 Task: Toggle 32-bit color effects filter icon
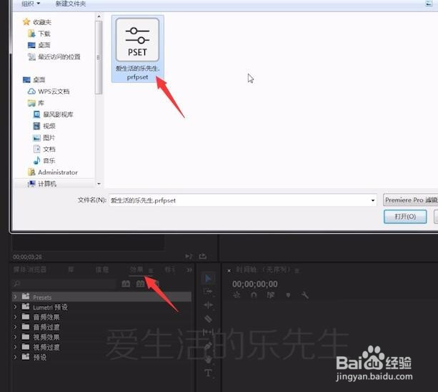pos(140,284)
